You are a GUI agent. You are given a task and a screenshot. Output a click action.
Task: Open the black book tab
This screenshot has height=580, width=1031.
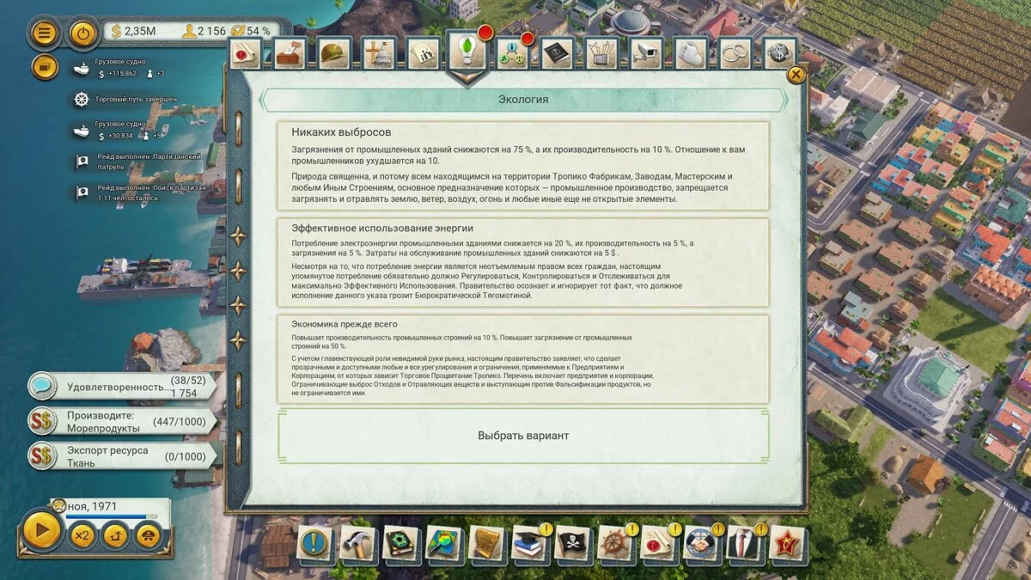click(558, 53)
